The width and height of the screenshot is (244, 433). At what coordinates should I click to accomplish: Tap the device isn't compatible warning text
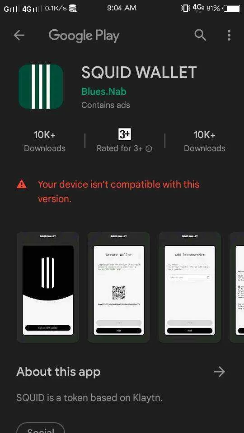pyautogui.click(x=119, y=191)
